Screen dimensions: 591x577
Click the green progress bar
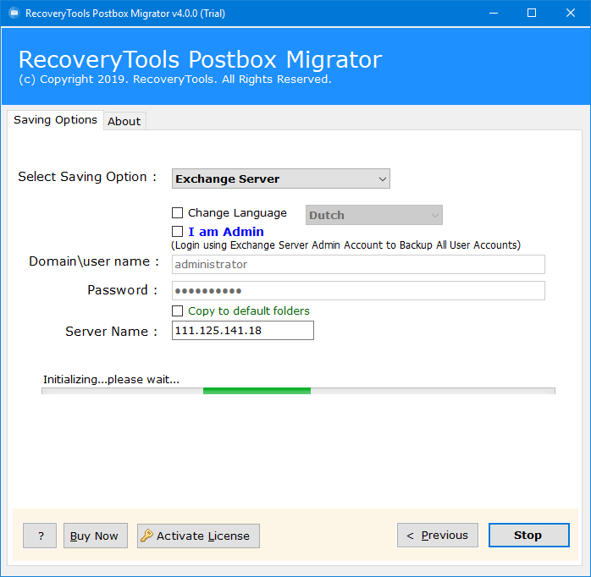click(298, 391)
